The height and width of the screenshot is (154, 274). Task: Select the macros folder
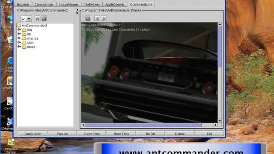pos(30,38)
